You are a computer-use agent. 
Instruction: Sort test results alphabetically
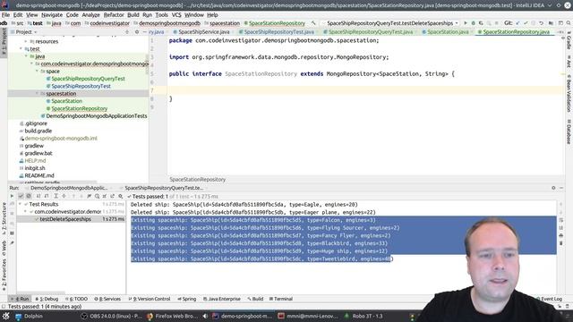pos(38,196)
